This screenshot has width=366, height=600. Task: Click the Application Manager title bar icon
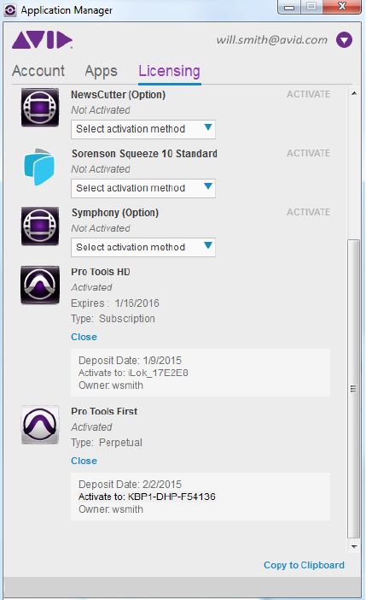coord(10,10)
